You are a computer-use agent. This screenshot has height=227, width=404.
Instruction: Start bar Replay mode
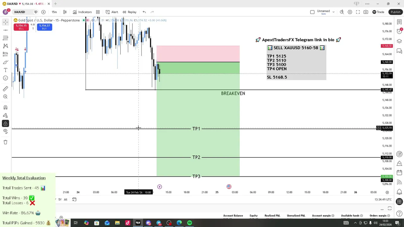click(129, 12)
